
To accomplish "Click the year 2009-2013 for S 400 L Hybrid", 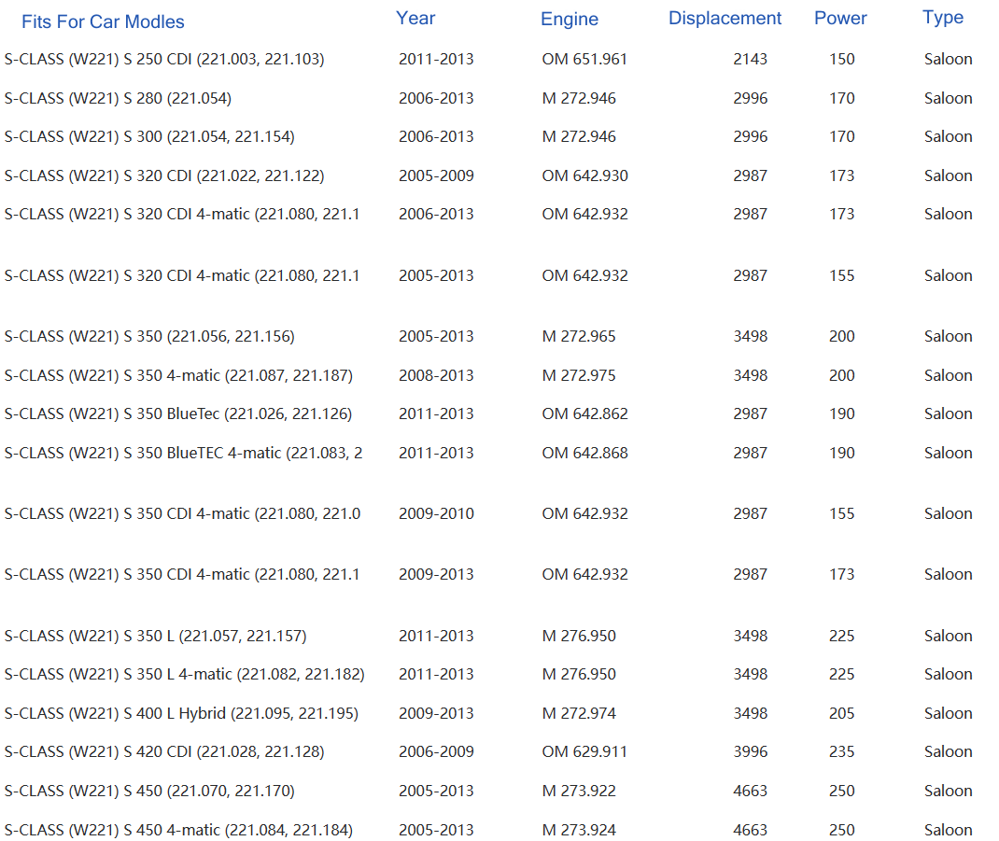I will click(x=436, y=713).
